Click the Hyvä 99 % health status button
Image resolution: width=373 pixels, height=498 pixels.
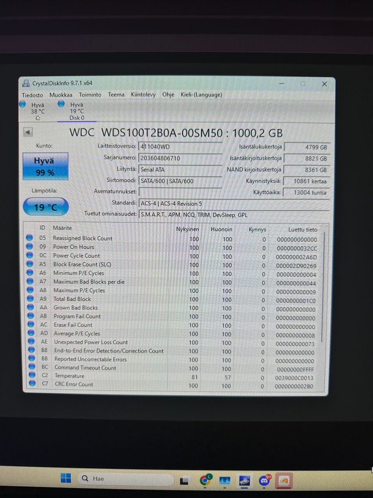(x=45, y=166)
